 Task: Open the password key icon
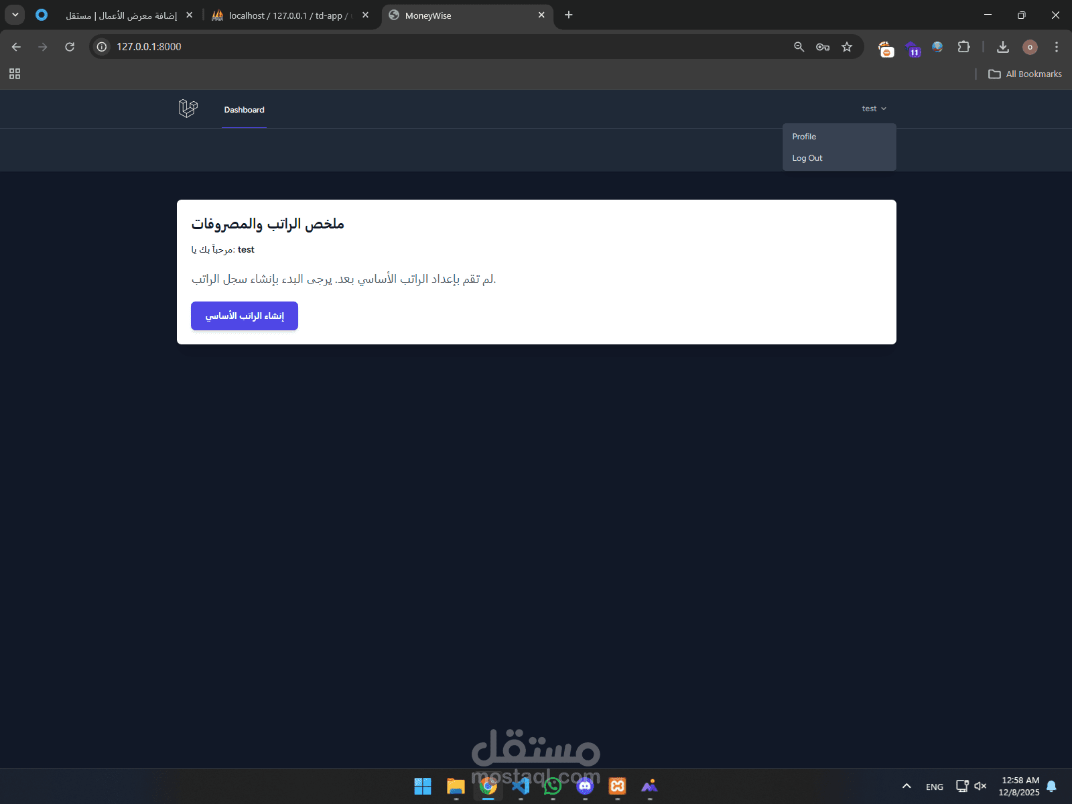(x=823, y=47)
